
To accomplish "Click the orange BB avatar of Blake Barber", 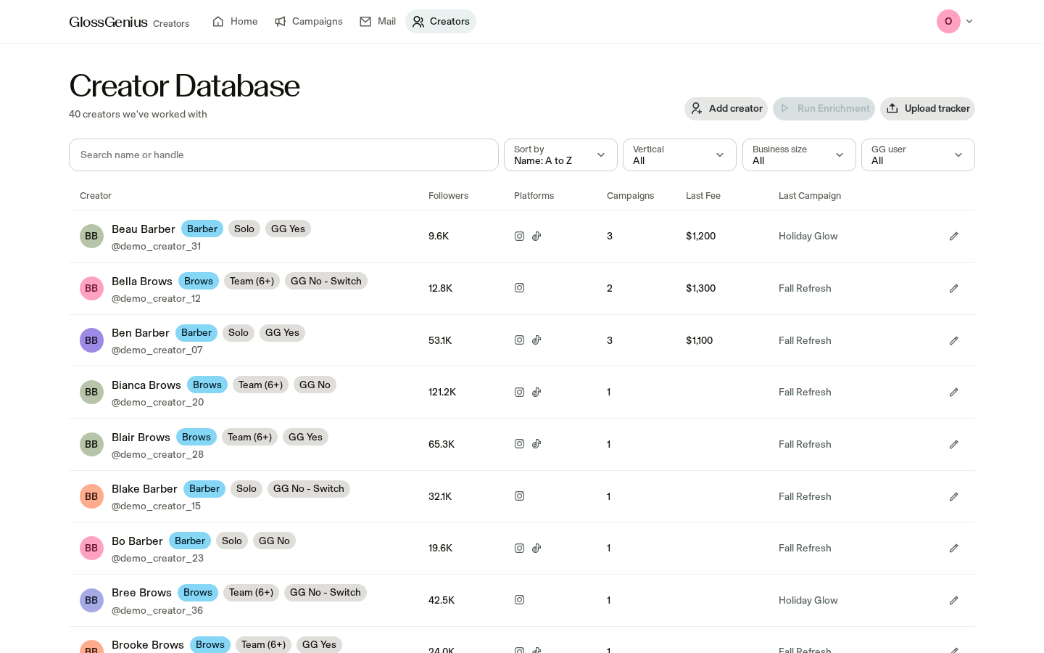I will point(91,496).
